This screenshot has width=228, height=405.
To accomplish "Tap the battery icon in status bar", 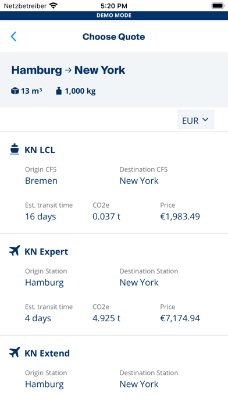I will [218, 5].
